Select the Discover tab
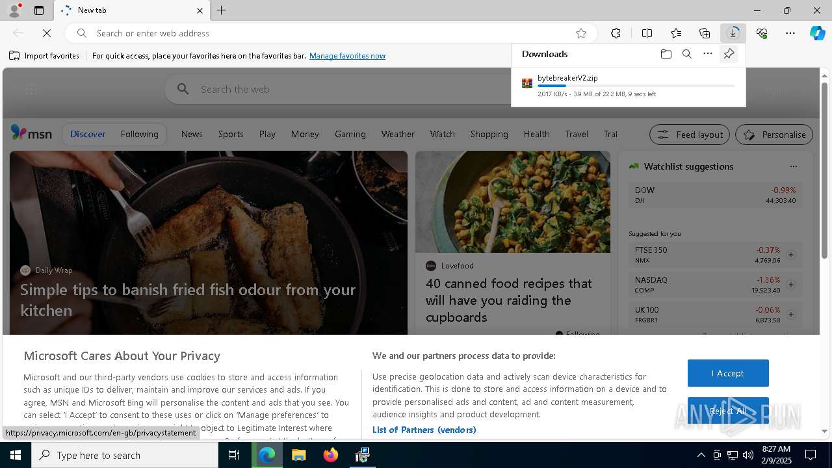832x468 pixels. 88,134
